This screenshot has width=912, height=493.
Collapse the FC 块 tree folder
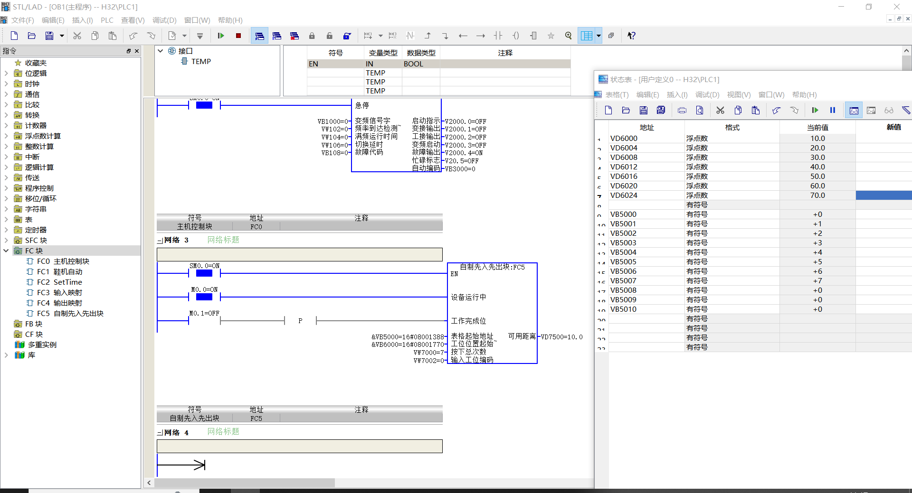[x=6, y=251]
